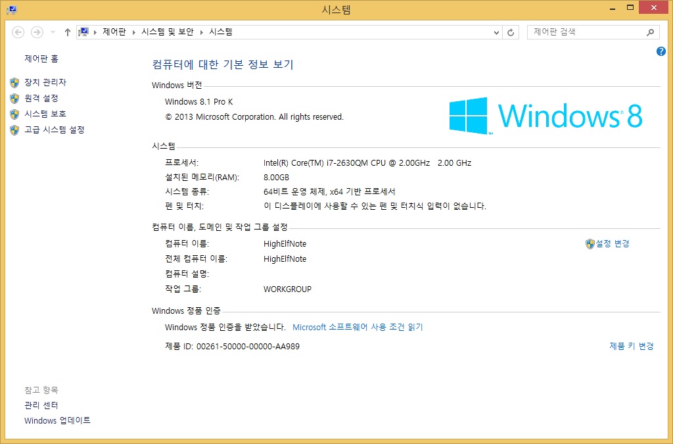Click the forward navigation arrow
This screenshot has width=673, height=444.
[x=37, y=32]
